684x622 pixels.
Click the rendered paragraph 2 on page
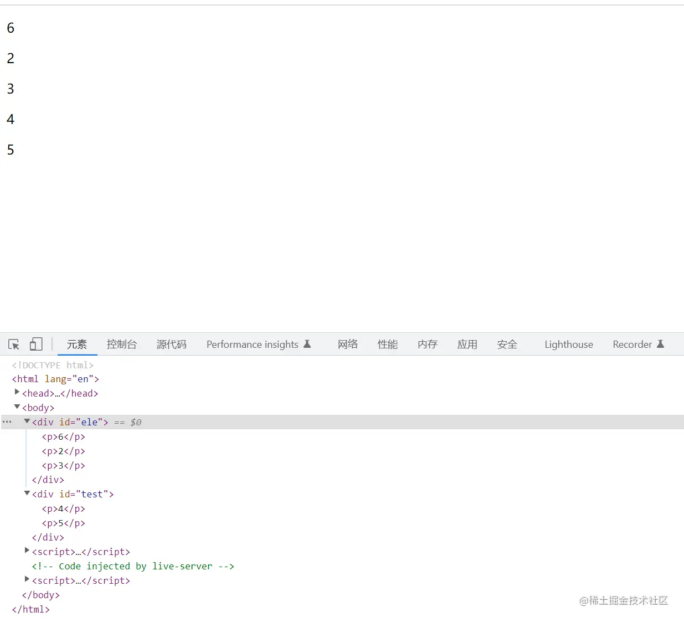11,58
